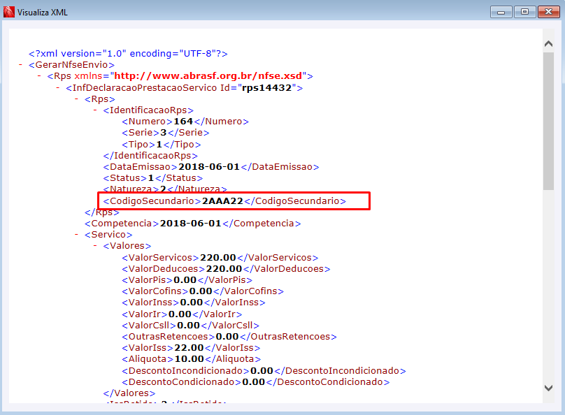
Task: Select the ValorIss value 22.00
Action: click(189, 348)
